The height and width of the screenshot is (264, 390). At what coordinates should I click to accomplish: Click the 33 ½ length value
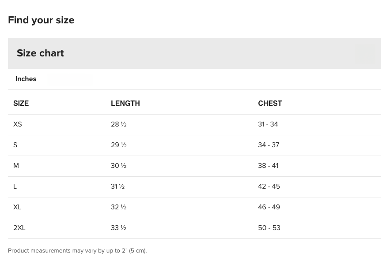pyautogui.click(x=119, y=228)
